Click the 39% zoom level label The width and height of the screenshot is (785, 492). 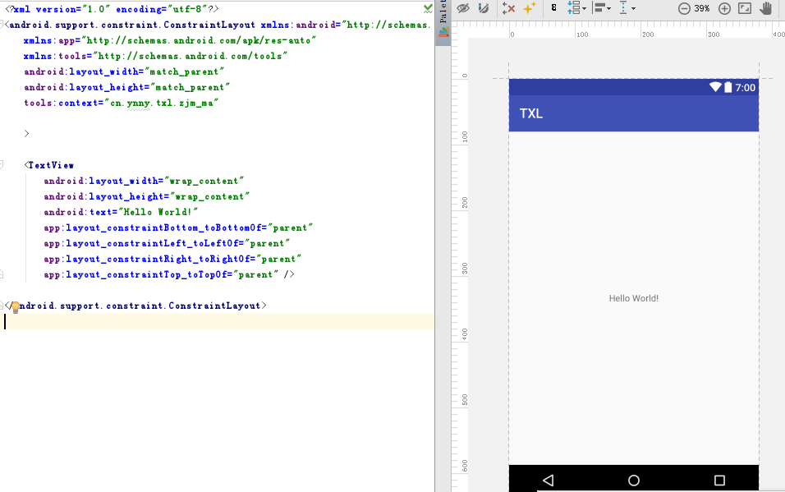click(x=702, y=8)
